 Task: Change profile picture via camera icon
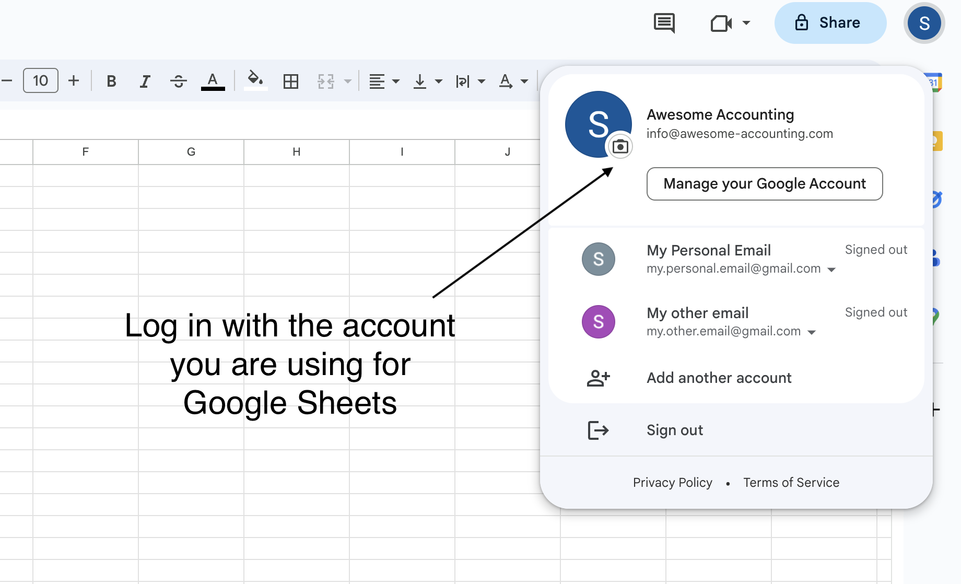point(620,147)
